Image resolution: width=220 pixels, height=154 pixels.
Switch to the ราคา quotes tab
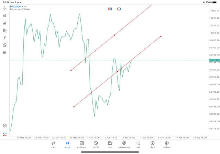click(53, 144)
